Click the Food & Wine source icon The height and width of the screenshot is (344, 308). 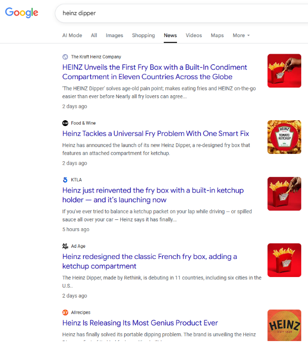click(x=66, y=123)
